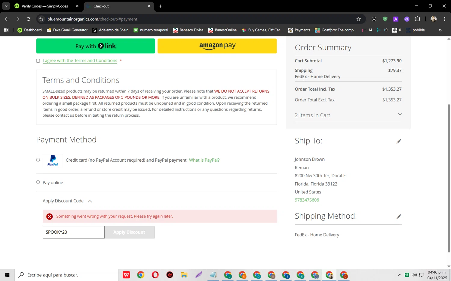Open the Dashboard bookmark

(29, 30)
